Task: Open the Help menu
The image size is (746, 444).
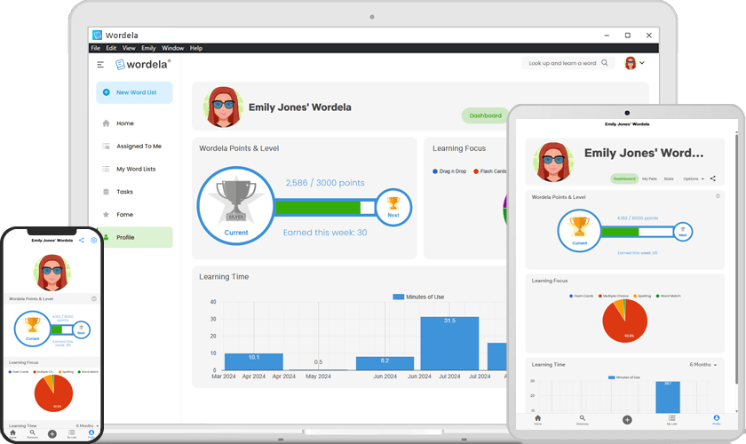Action: tap(196, 48)
